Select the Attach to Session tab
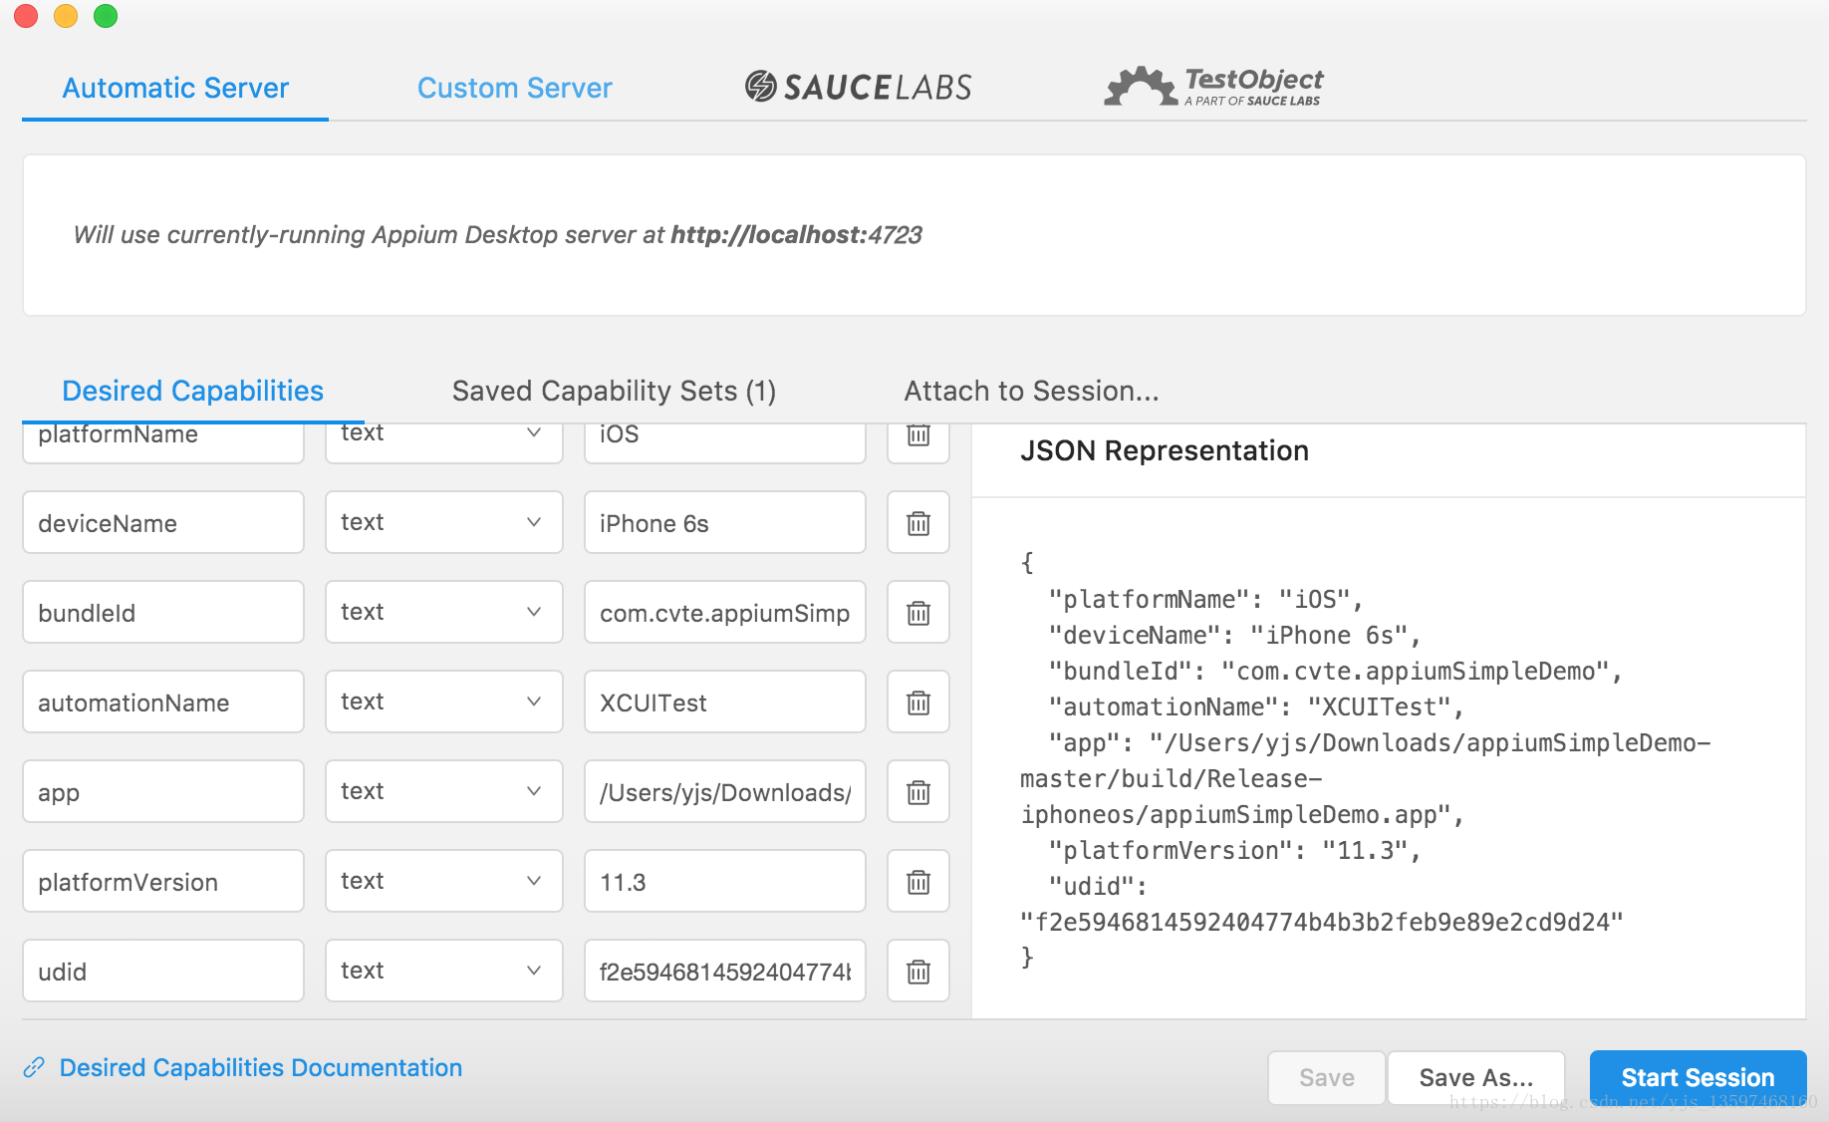 pos(1031,391)
